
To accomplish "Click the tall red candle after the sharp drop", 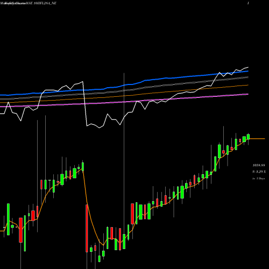I will point(87,228).
